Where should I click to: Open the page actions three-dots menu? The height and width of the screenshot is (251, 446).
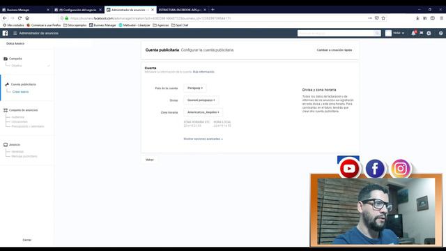tap(370, 18)
